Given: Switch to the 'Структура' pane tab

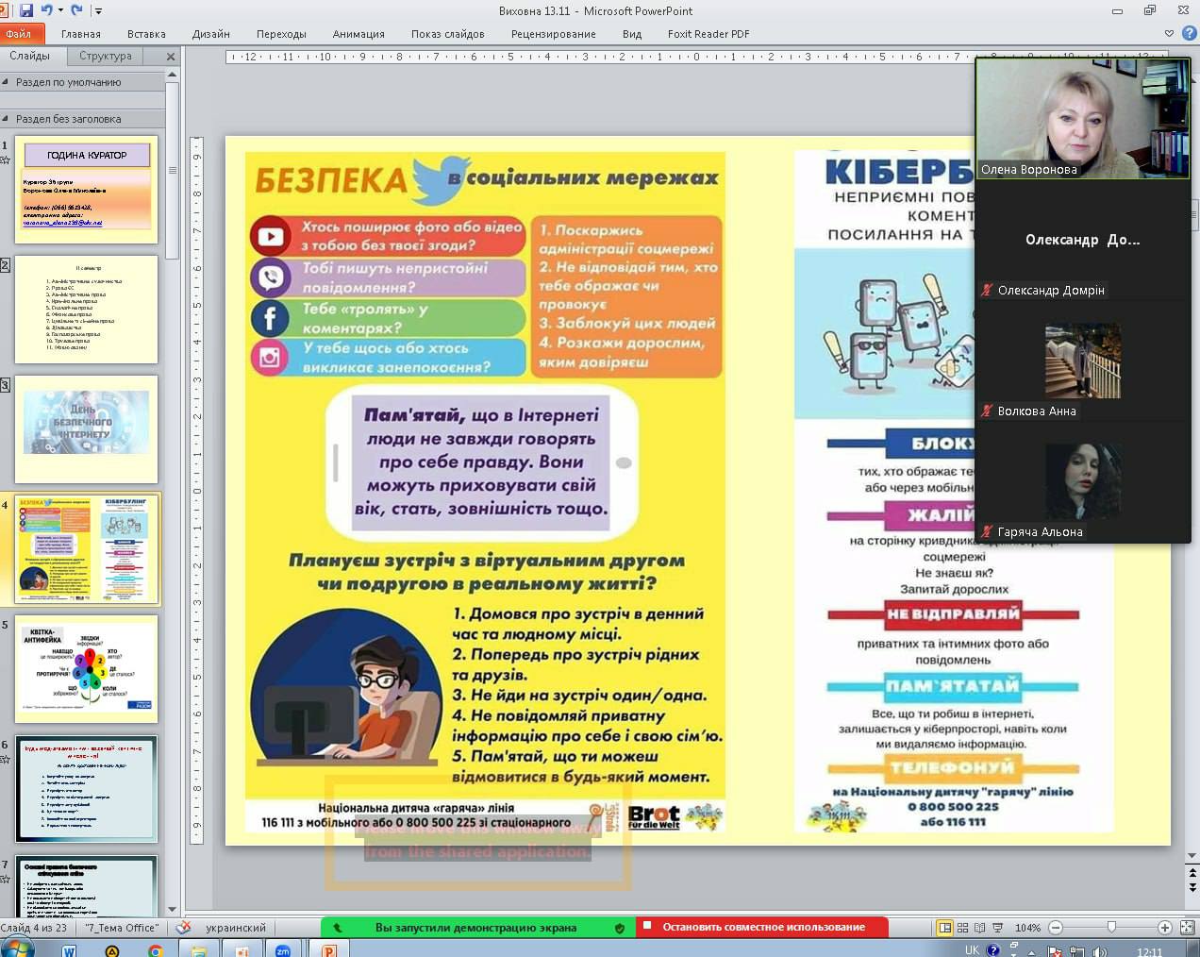Looking at the screenshot, I should [x=106, y=56].
